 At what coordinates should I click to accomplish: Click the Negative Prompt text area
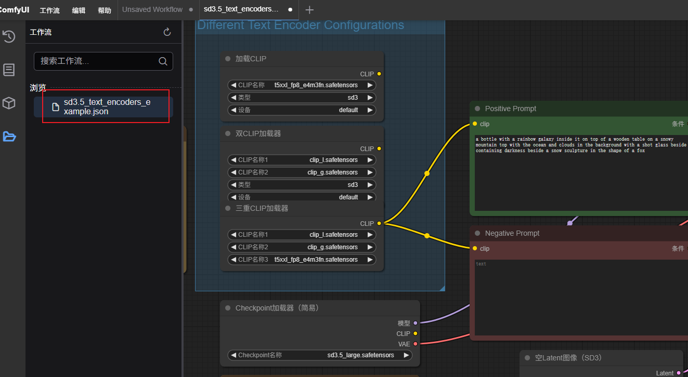pos(577,296)
